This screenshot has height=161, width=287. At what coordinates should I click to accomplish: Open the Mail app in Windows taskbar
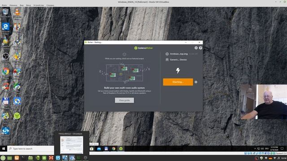(x=99, y=148)
